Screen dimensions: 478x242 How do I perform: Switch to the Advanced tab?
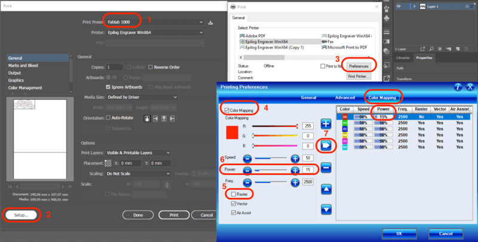tap(345, 97)
